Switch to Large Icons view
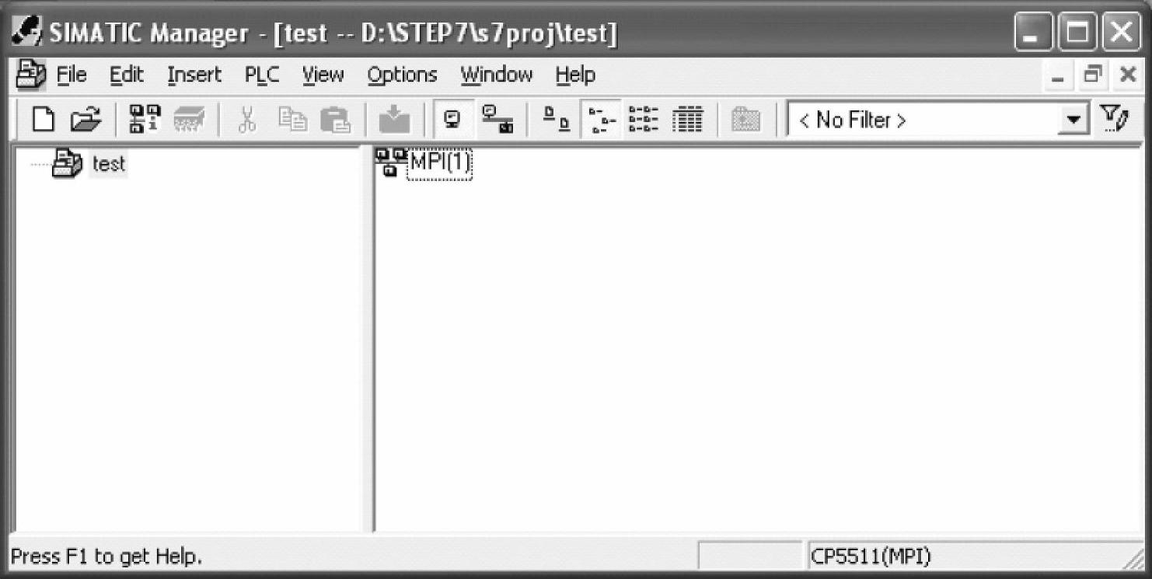This screenshot has width=1152, height=579. tap(555, 120)
